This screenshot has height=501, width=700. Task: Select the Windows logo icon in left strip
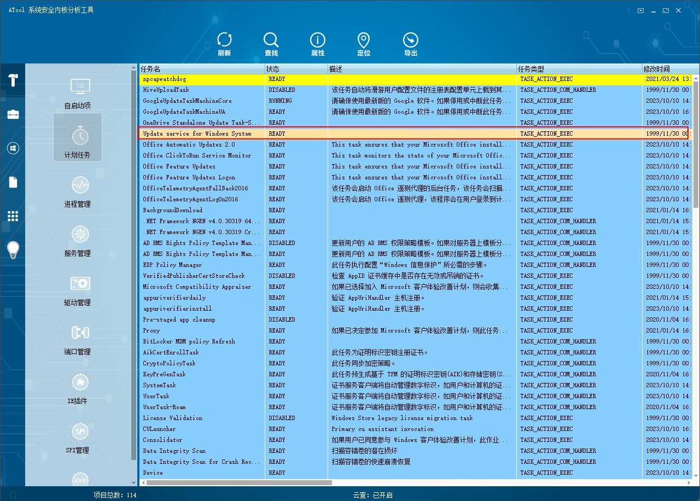tap(13, 148)
